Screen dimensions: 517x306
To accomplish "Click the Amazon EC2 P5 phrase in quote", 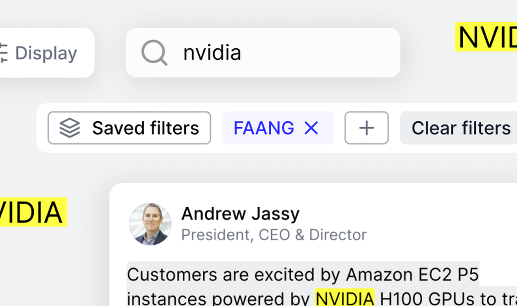I will point(412,275).
